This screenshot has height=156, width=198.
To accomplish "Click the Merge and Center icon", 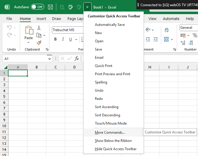I will [166, 39].
